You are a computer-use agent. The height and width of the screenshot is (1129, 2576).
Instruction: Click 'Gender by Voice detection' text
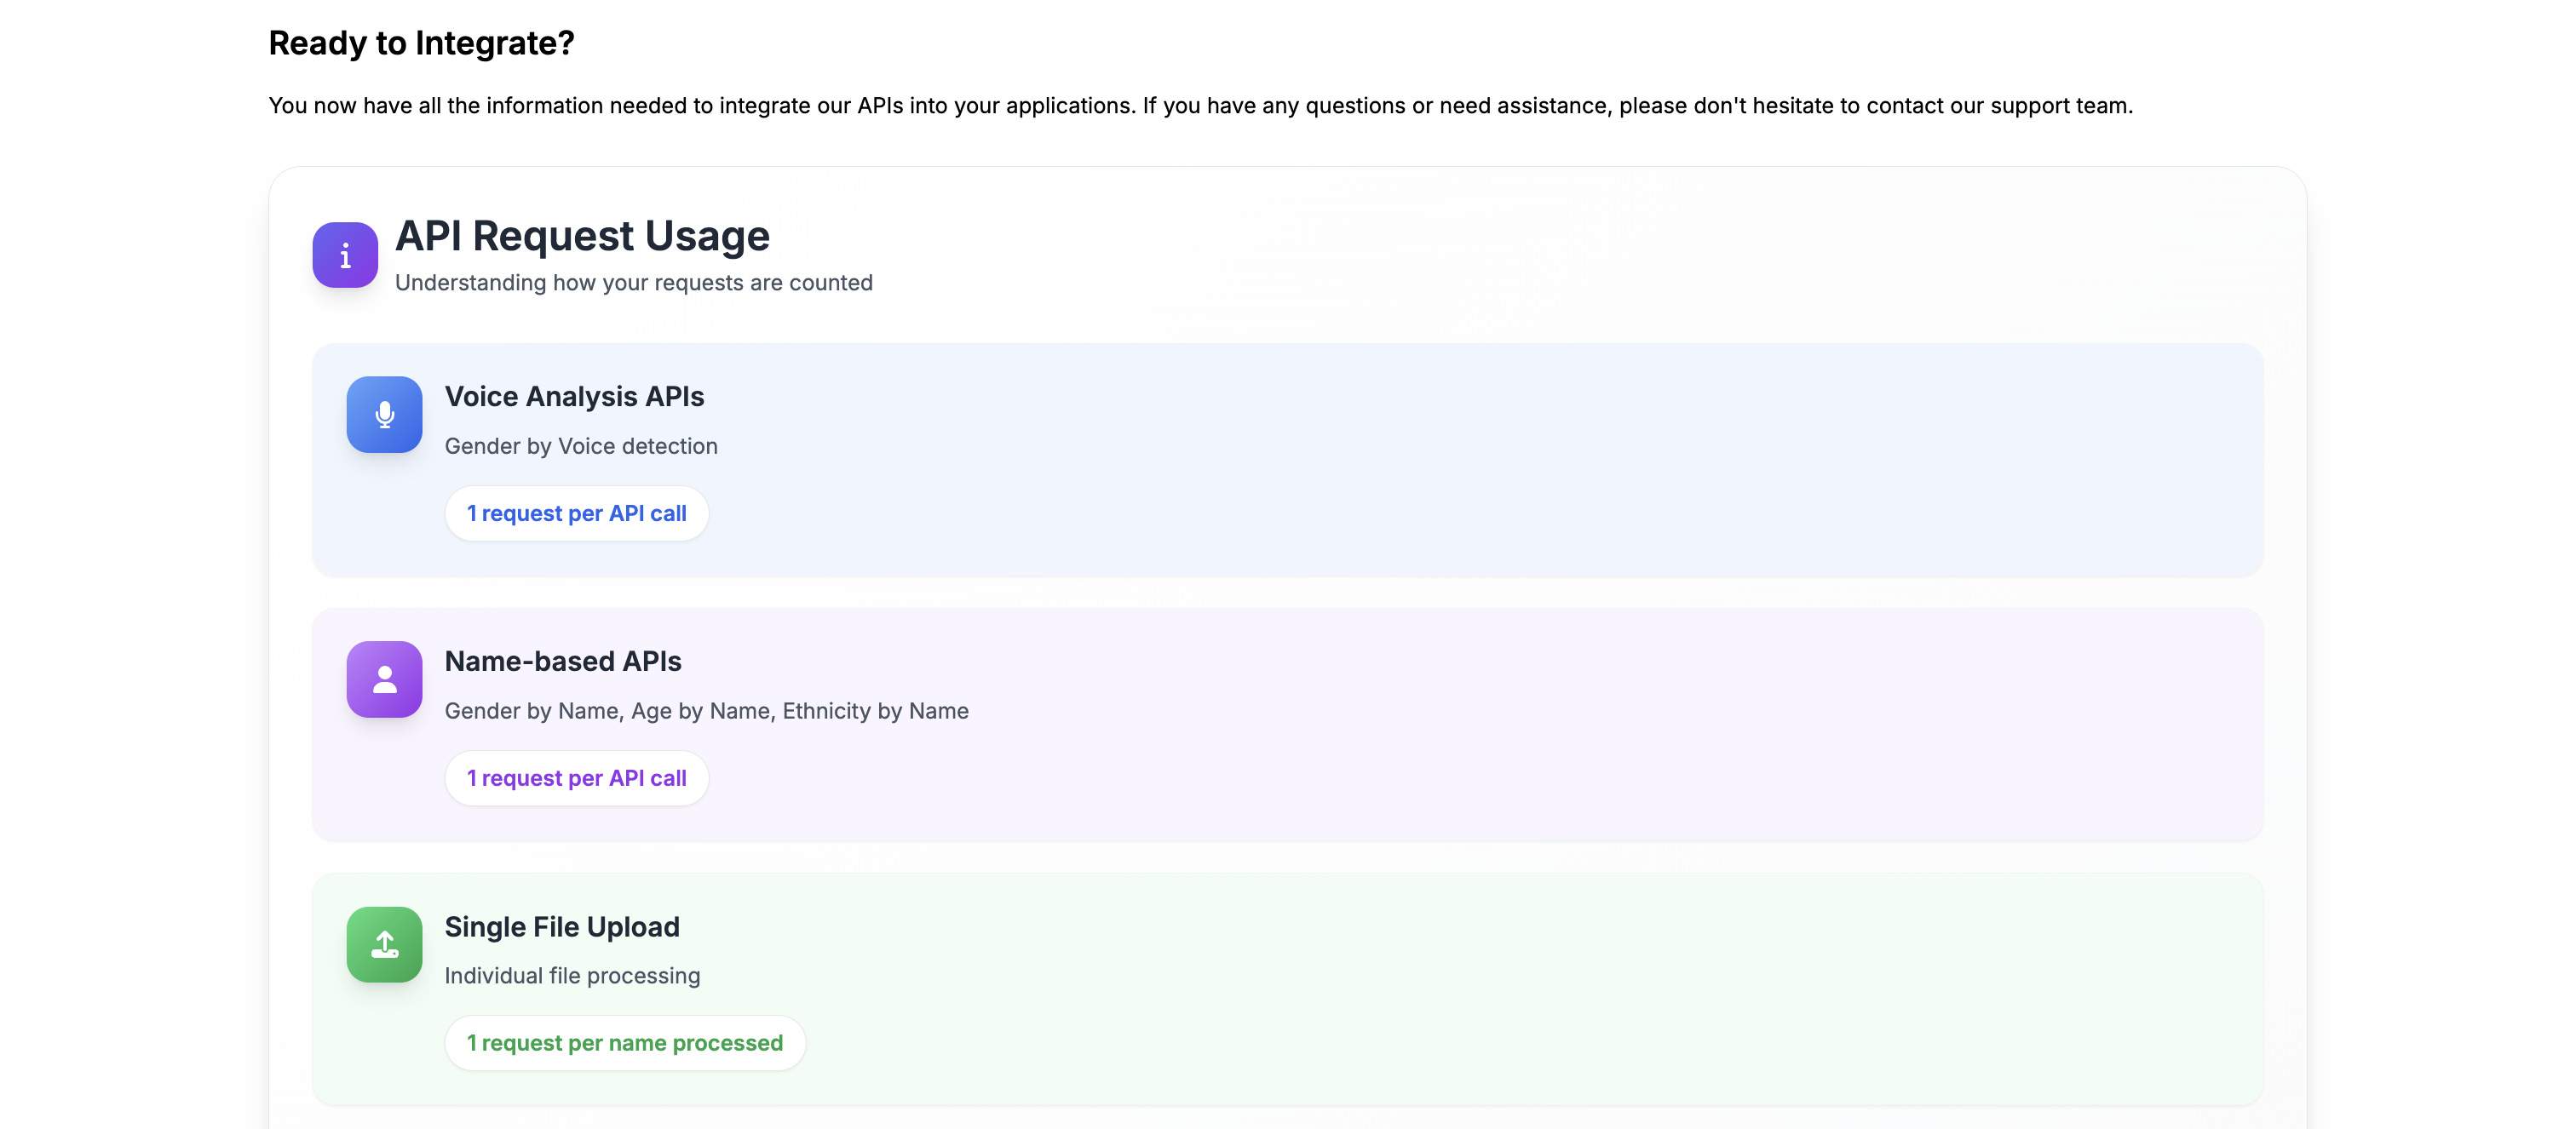point(580,447)
